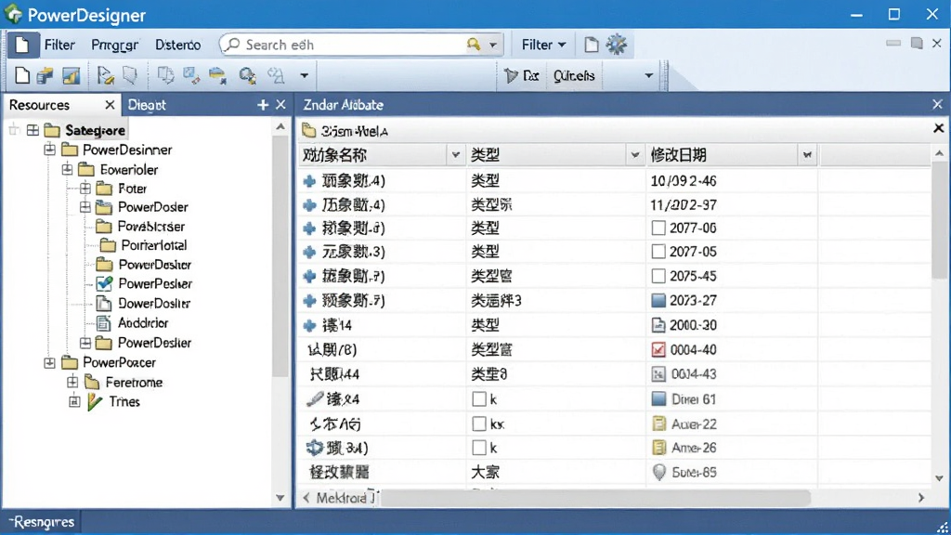This screenshot has width=951, height=535.
Task: Open the Pmgrgr menu
Action: click(114, 45)
